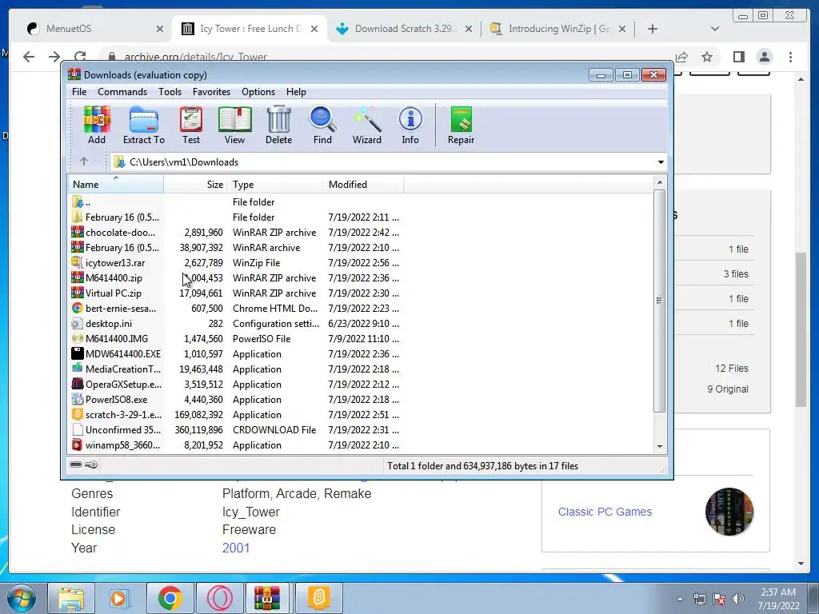Screen dimensions: 819x614
Task: Open the Favorites menu
Action: pos(211,92)
